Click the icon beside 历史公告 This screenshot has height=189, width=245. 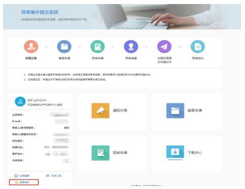[x=47, y=176]
